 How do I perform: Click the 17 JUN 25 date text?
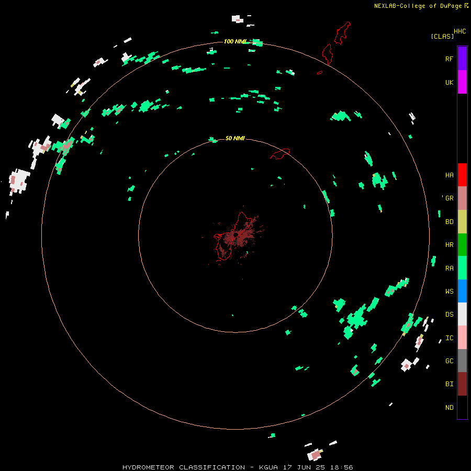pyautogui.click(x=304, y=467)
